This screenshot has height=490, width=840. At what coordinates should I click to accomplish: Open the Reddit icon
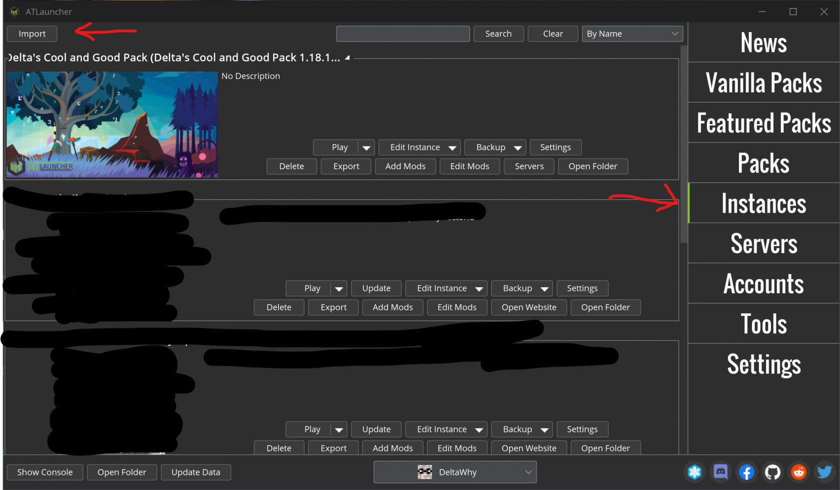(798, 472)
